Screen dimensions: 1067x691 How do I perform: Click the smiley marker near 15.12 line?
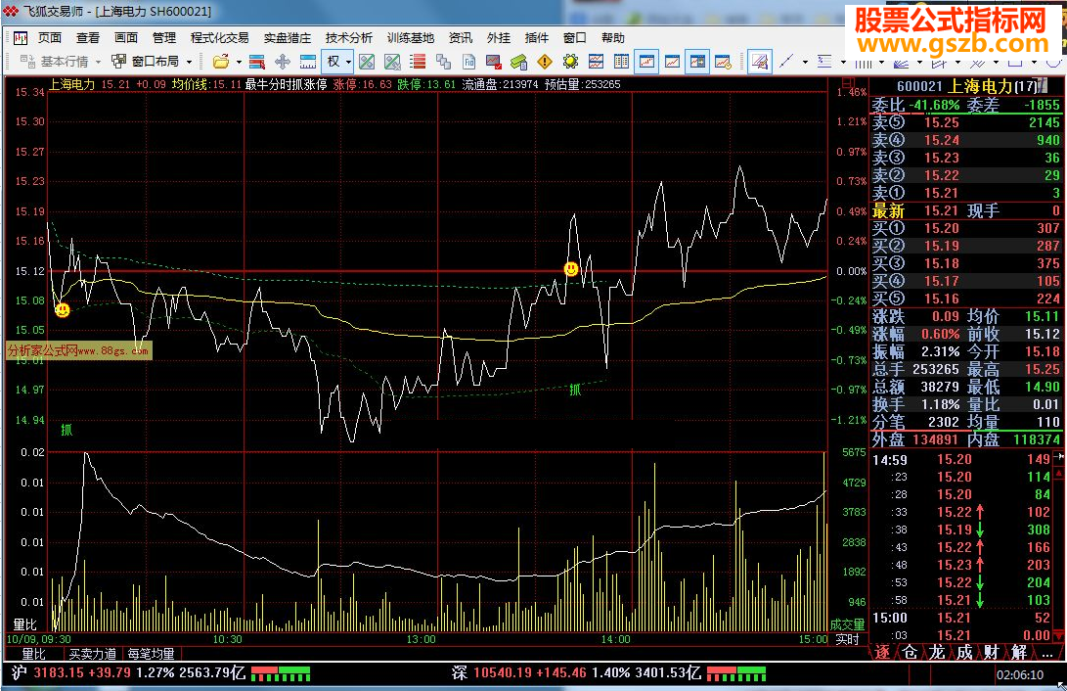coord(571,269)
